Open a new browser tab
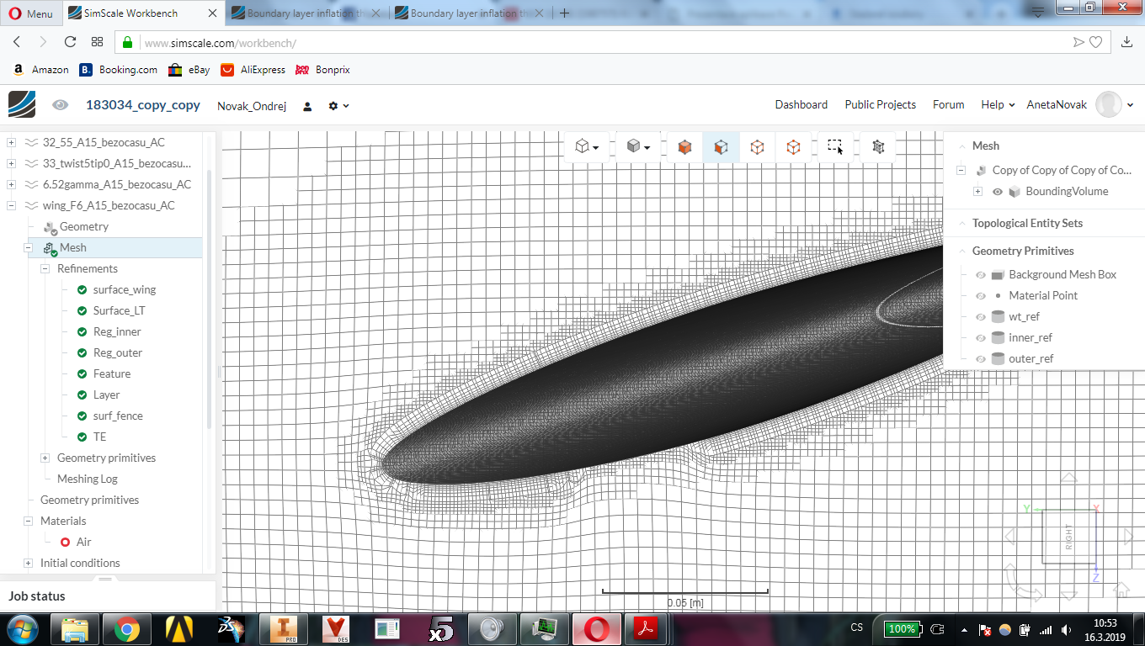 point(564,13)
